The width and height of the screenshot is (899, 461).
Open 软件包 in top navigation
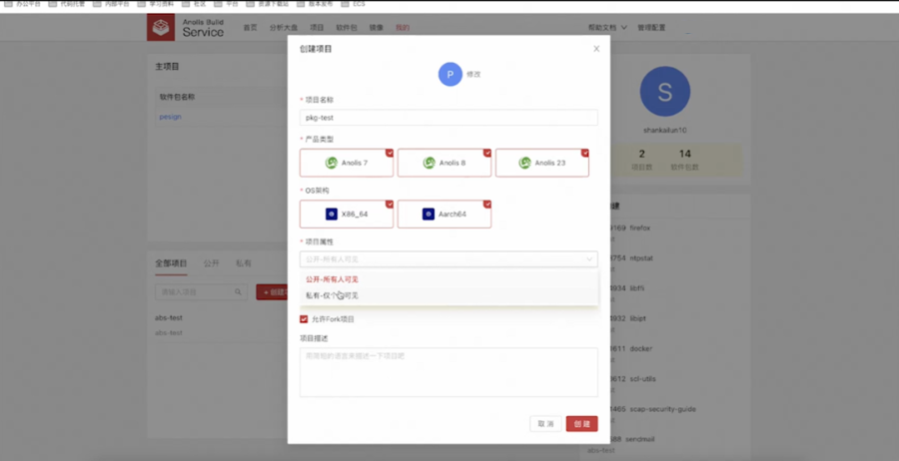[x=347, y=28]
